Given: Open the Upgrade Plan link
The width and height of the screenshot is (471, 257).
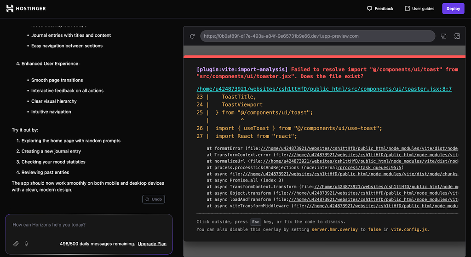Looking at the screenshot, I should click(x=152, y=244).
